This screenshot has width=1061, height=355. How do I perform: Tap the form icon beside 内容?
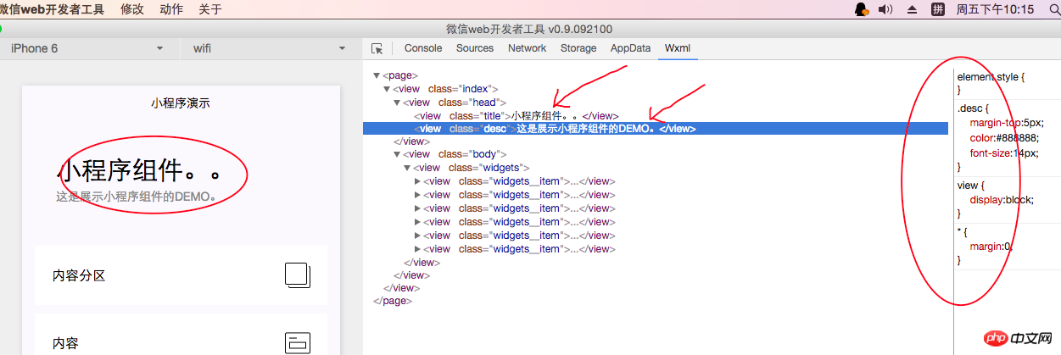click(x=298, y=342)
